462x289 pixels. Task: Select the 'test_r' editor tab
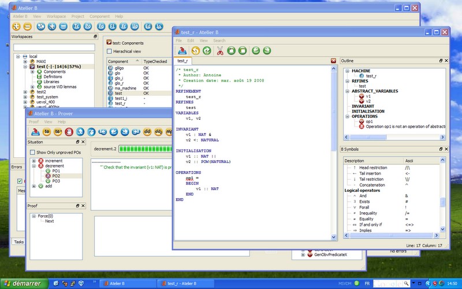click(182, 61)
